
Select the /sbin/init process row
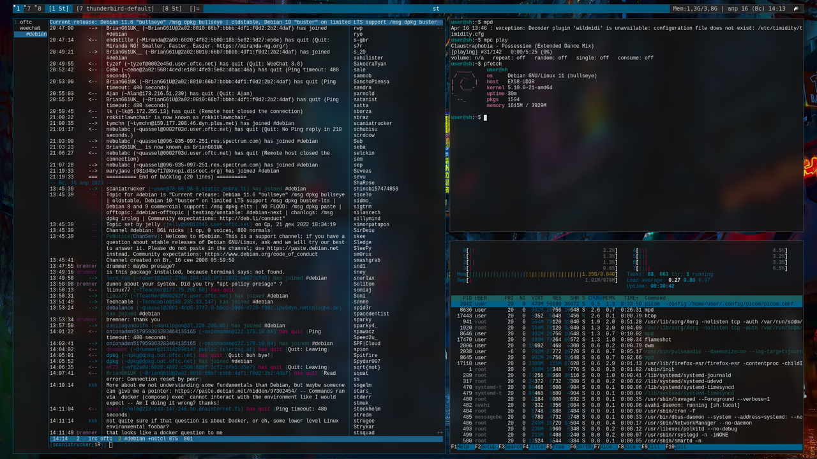627,369
